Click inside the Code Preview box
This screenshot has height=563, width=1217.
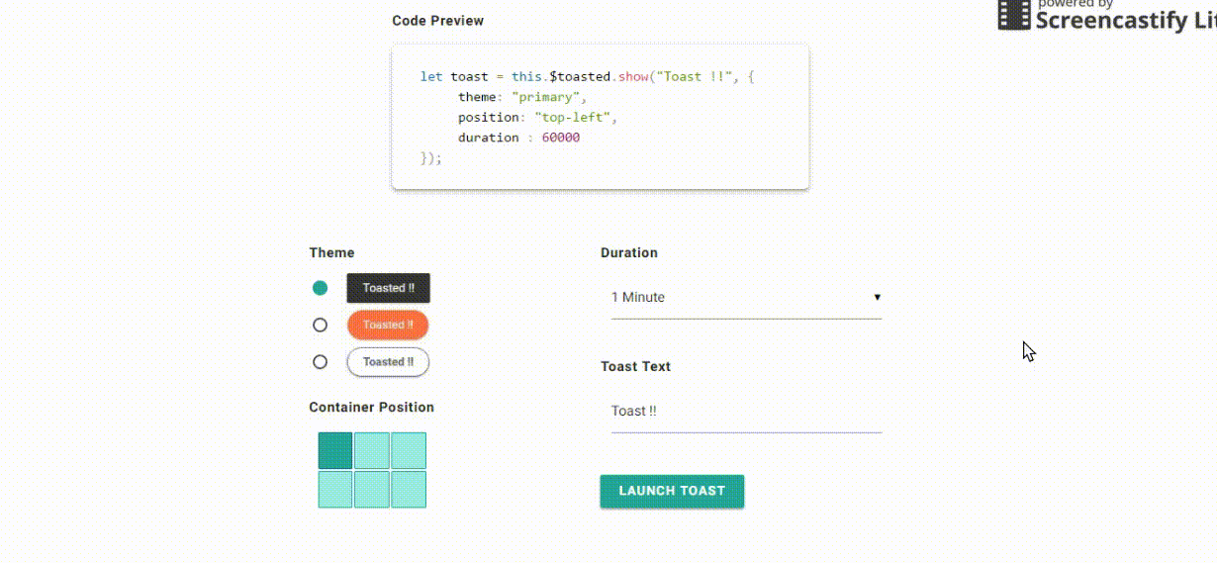600,117
